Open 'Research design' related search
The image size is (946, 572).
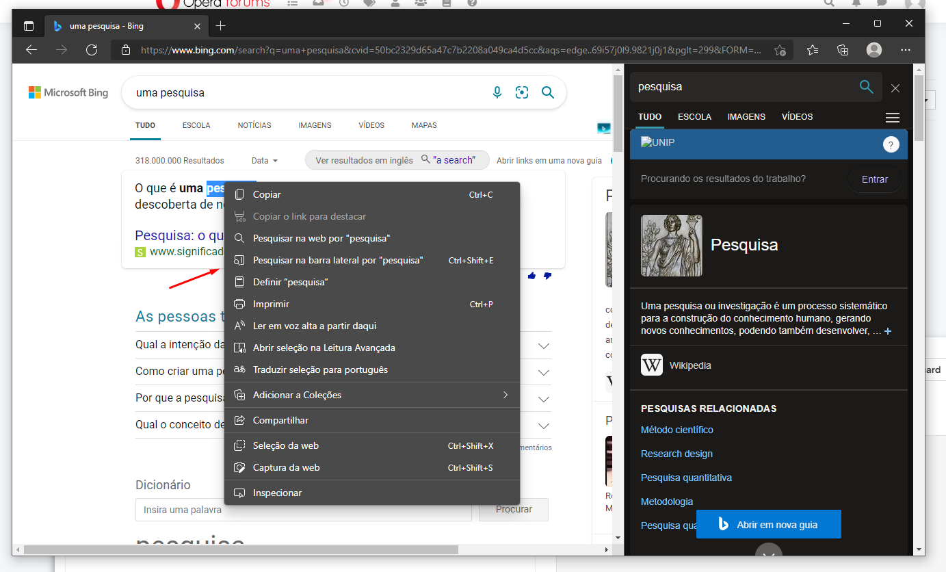pos(676,454)
